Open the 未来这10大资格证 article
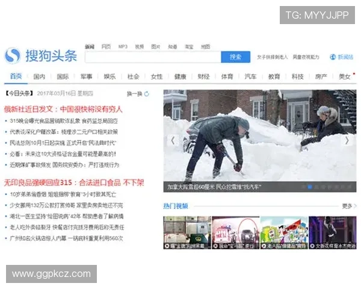361x289 pixels. [x=63, y=154]
